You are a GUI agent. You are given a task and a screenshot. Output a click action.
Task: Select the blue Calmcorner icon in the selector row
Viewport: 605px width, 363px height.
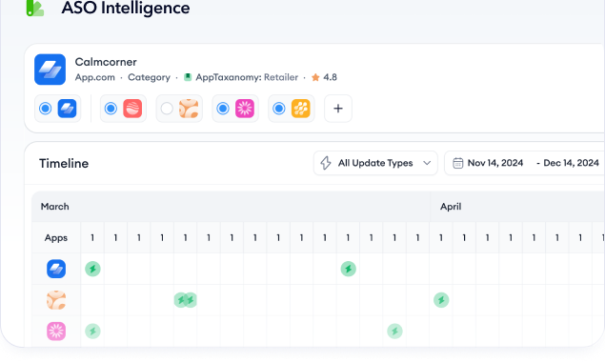[x=67, y=109]
